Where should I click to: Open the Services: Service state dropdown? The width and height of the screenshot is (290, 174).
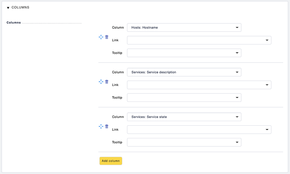click(x=184, y=117)
